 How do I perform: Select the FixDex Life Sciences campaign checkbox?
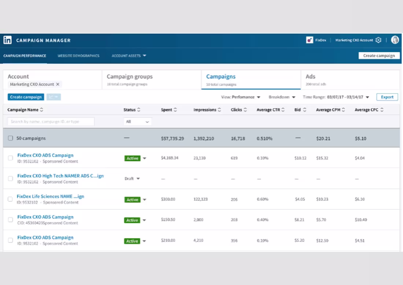(10, 199)
